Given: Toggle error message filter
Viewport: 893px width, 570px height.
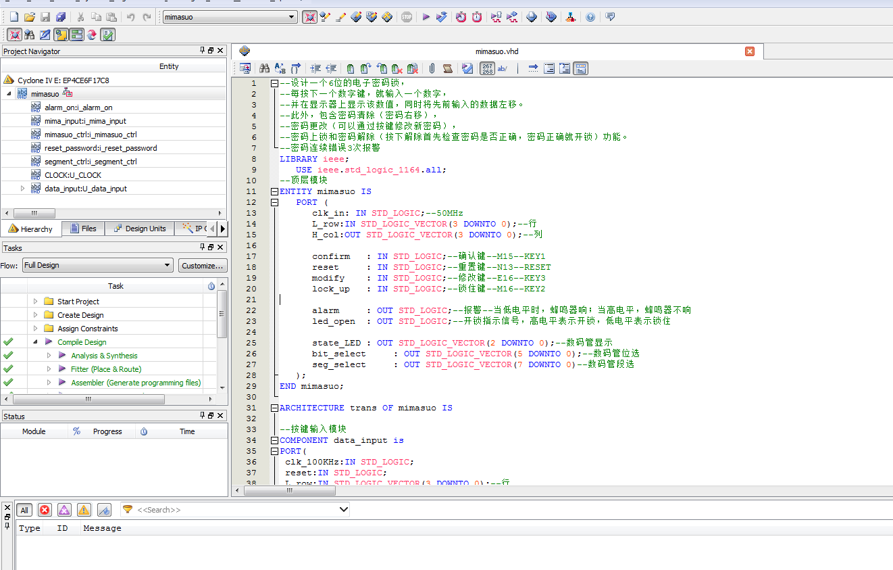Looking at the screenshot, I should pos(45,510).
